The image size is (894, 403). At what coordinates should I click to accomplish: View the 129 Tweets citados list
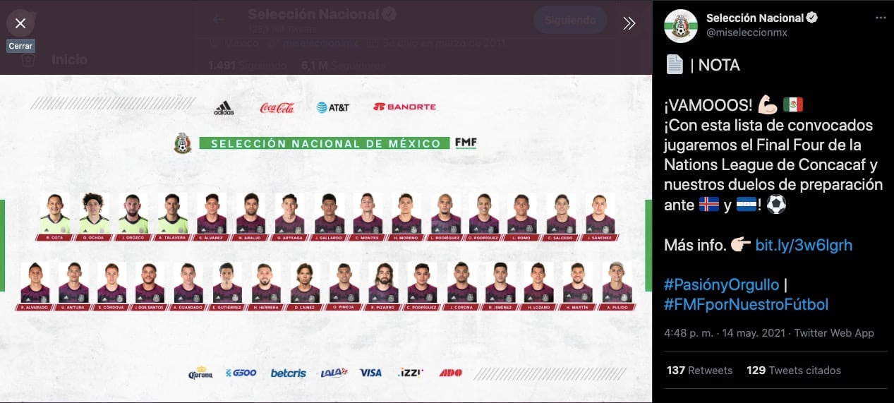point(794,371)
